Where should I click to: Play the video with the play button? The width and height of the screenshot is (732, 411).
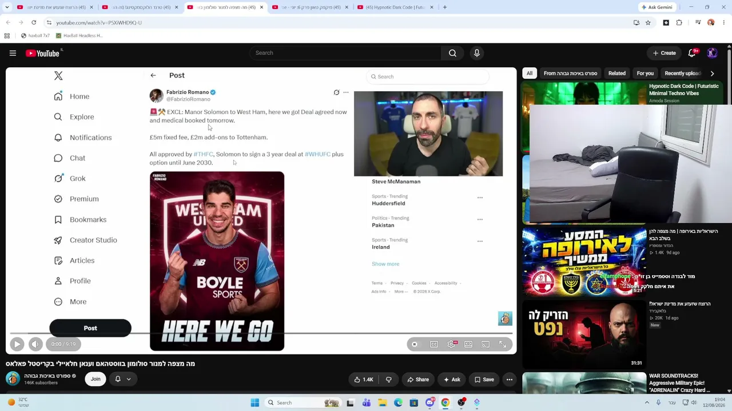coord(17,344)
